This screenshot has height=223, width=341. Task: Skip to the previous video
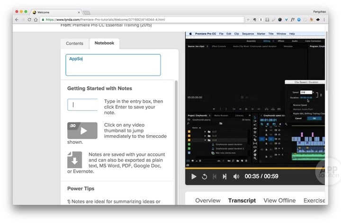(x=215, y=177)
